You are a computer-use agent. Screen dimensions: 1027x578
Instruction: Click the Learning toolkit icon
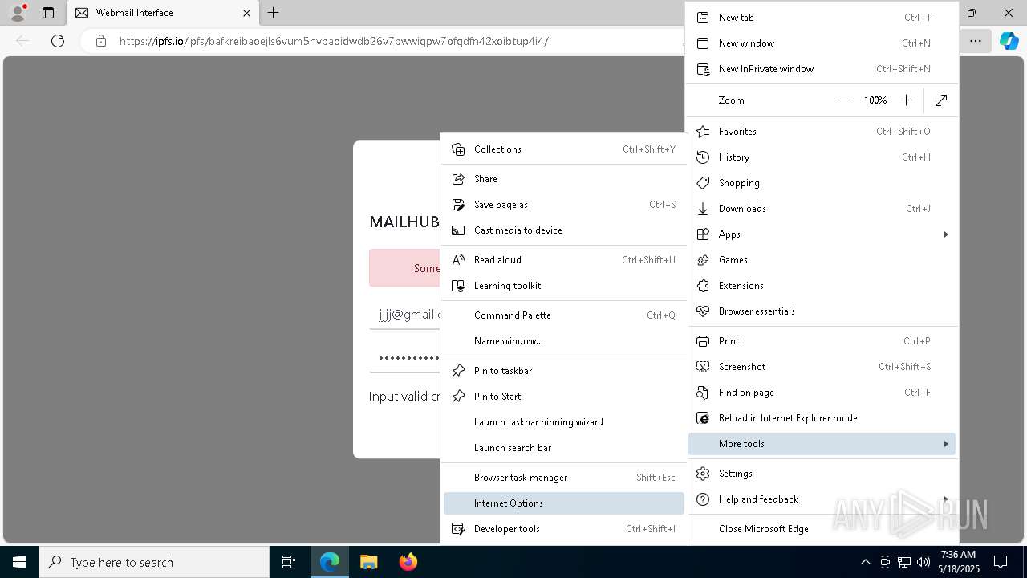(x=458, y=286)
